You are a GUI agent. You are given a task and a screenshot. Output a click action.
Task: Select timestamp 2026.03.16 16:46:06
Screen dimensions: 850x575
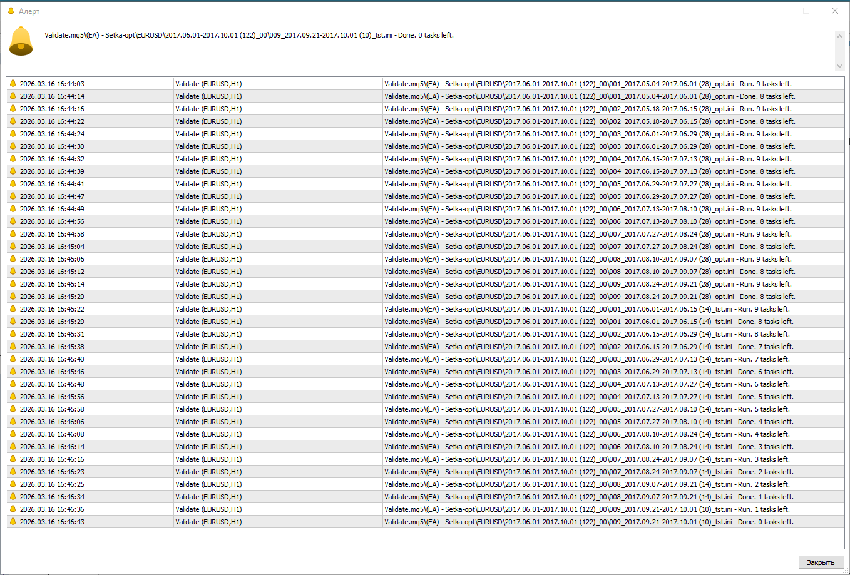click(x=52, y=422)
